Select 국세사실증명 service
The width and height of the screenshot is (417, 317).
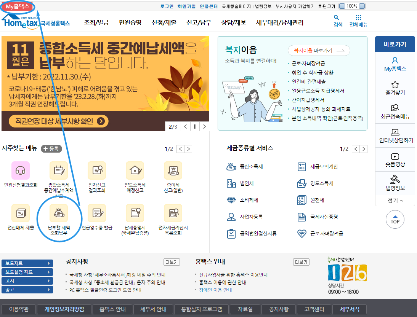[x=318, y=217]
